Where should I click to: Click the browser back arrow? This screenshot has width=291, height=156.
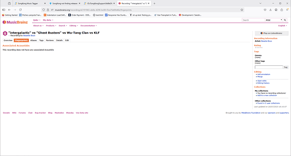pos(9,10)
